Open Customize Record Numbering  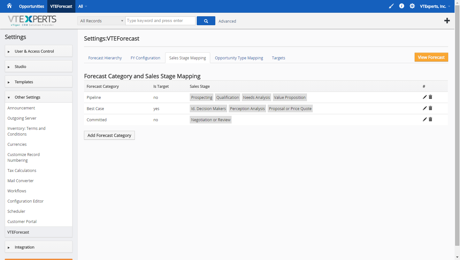point(24,157)
